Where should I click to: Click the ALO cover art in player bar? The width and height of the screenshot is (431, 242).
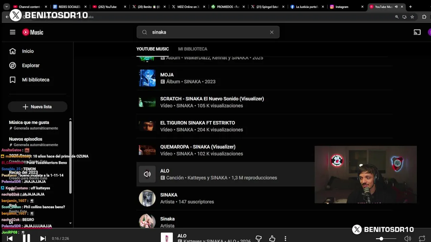(167, 237)
